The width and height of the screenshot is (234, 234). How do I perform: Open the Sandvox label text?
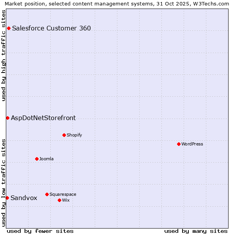click(x=24, y=198)
